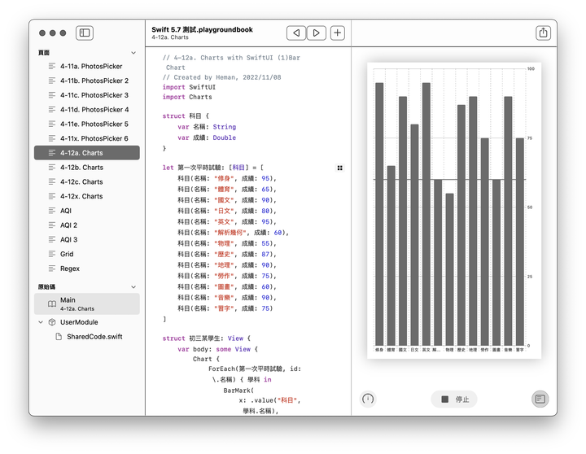Select the 4-12x. Charts page
The image size is (586, 454).
pyautogui.click(x=87, y=196)
